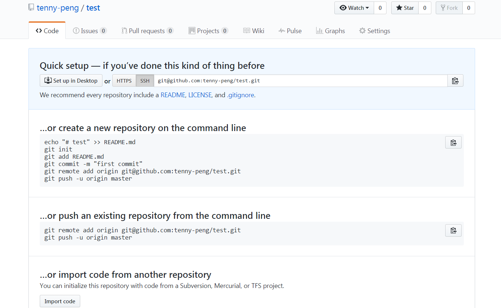Open the Graphs tab
The width and height of the screenshot is (501, 308).
[x=330, y=31]
